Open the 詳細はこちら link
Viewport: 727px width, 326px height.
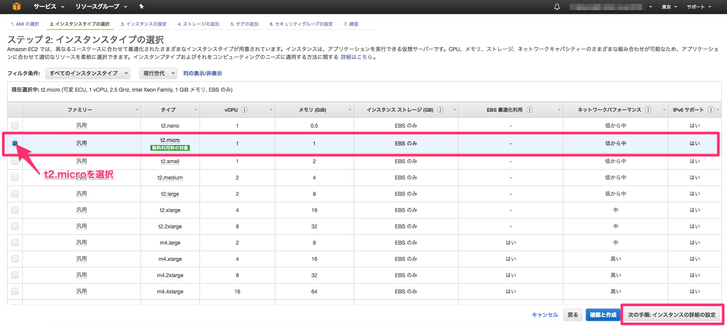point(356,57)
